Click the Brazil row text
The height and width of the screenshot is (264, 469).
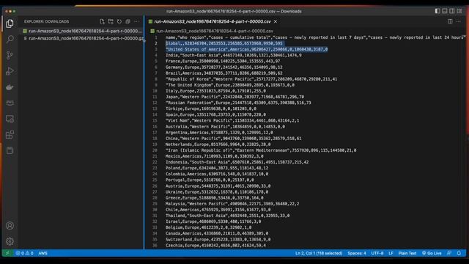tap(224, 73)
